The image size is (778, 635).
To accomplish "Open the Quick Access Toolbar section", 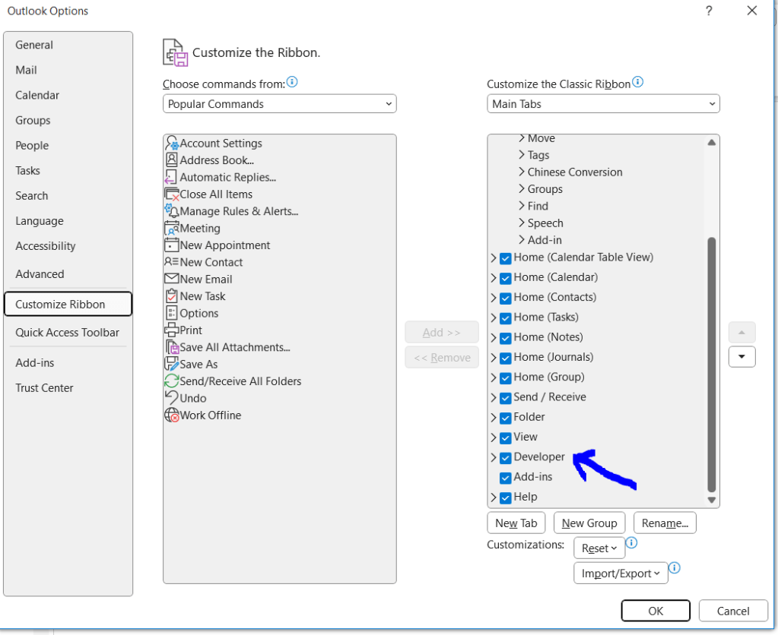I will (67, 333).
